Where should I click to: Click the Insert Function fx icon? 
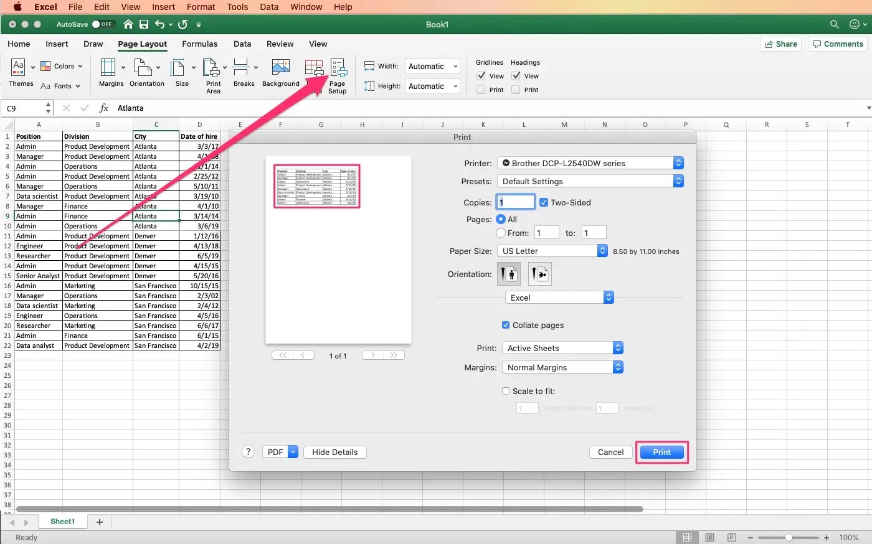click(104, 108)
